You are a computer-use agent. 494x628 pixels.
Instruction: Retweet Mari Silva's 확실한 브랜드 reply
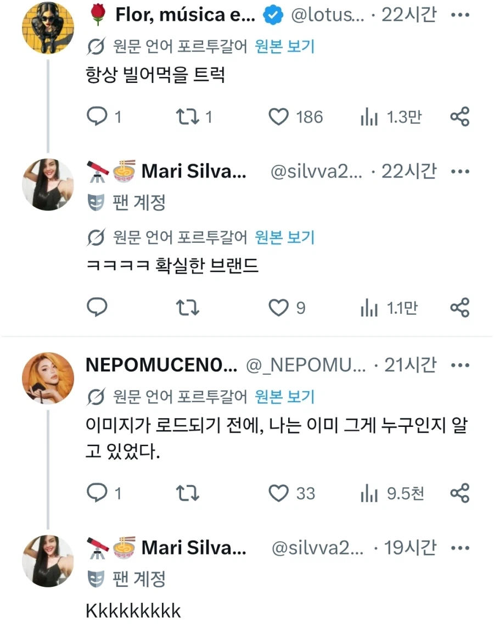[187, 308]
